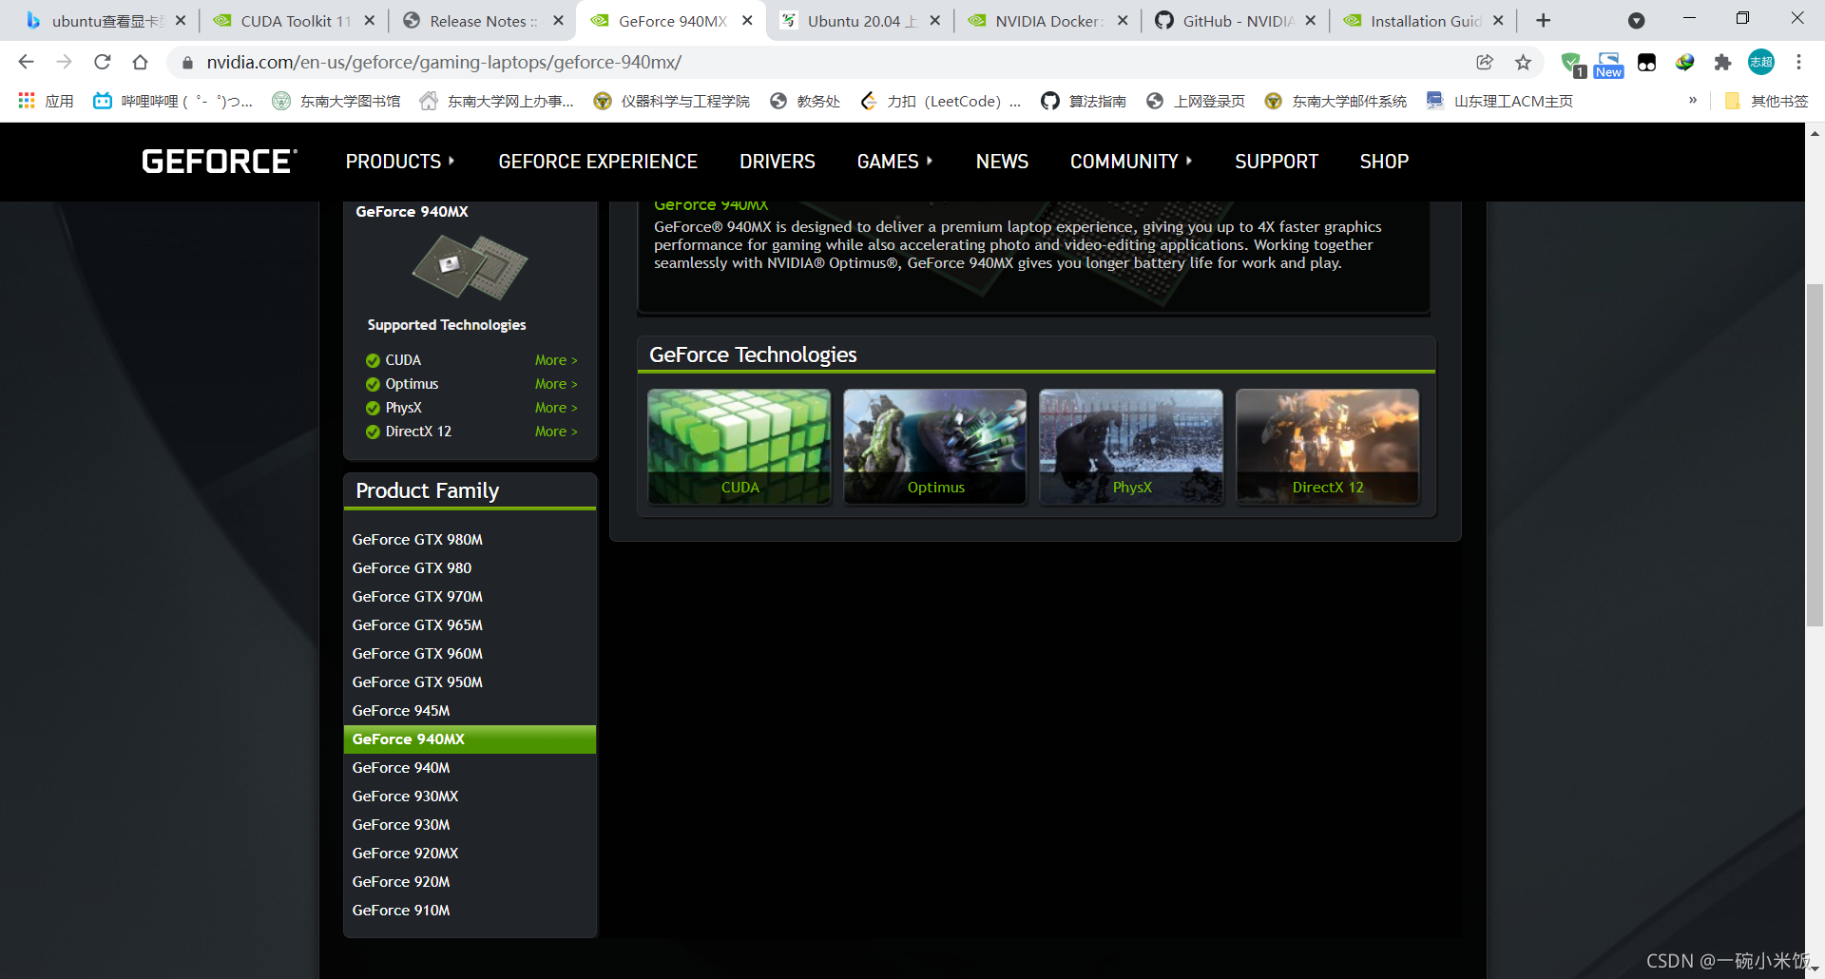Click the GeForce 940MX chip image
This screenshot has height=979, width=1825.
point(470,267)
